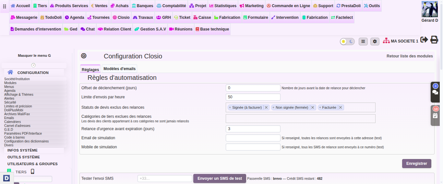The height and width of the screenshot is (184, 443).
Task: Click the Mobile de simulation field
Action: pos(253,147)
